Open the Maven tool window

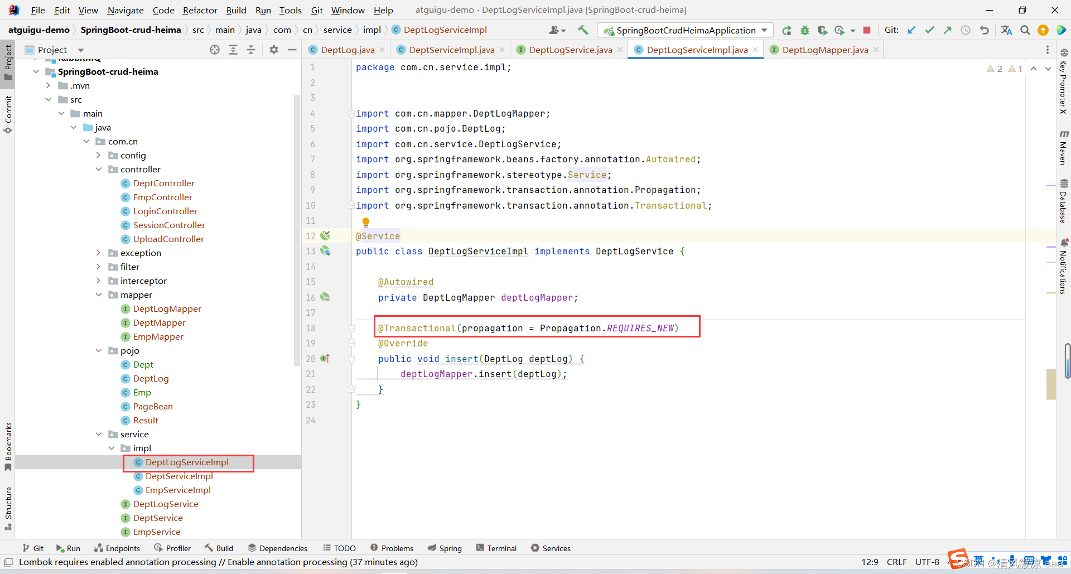(x=1064, y=147)
